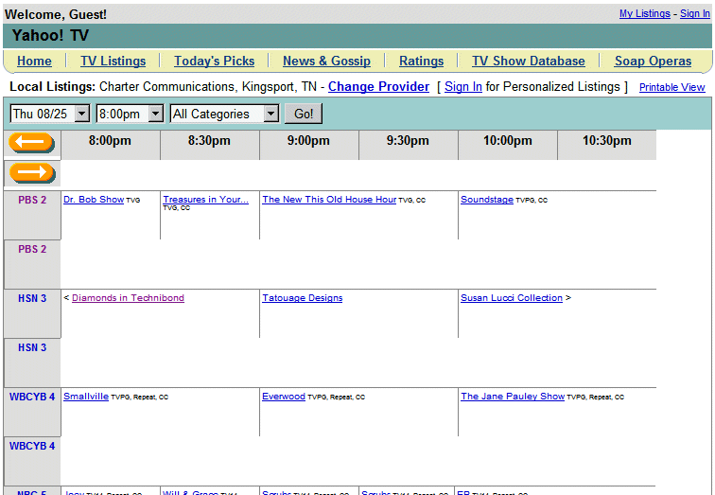
Task: Go to later listings with right arrow
Action: (x=32, y=172)
